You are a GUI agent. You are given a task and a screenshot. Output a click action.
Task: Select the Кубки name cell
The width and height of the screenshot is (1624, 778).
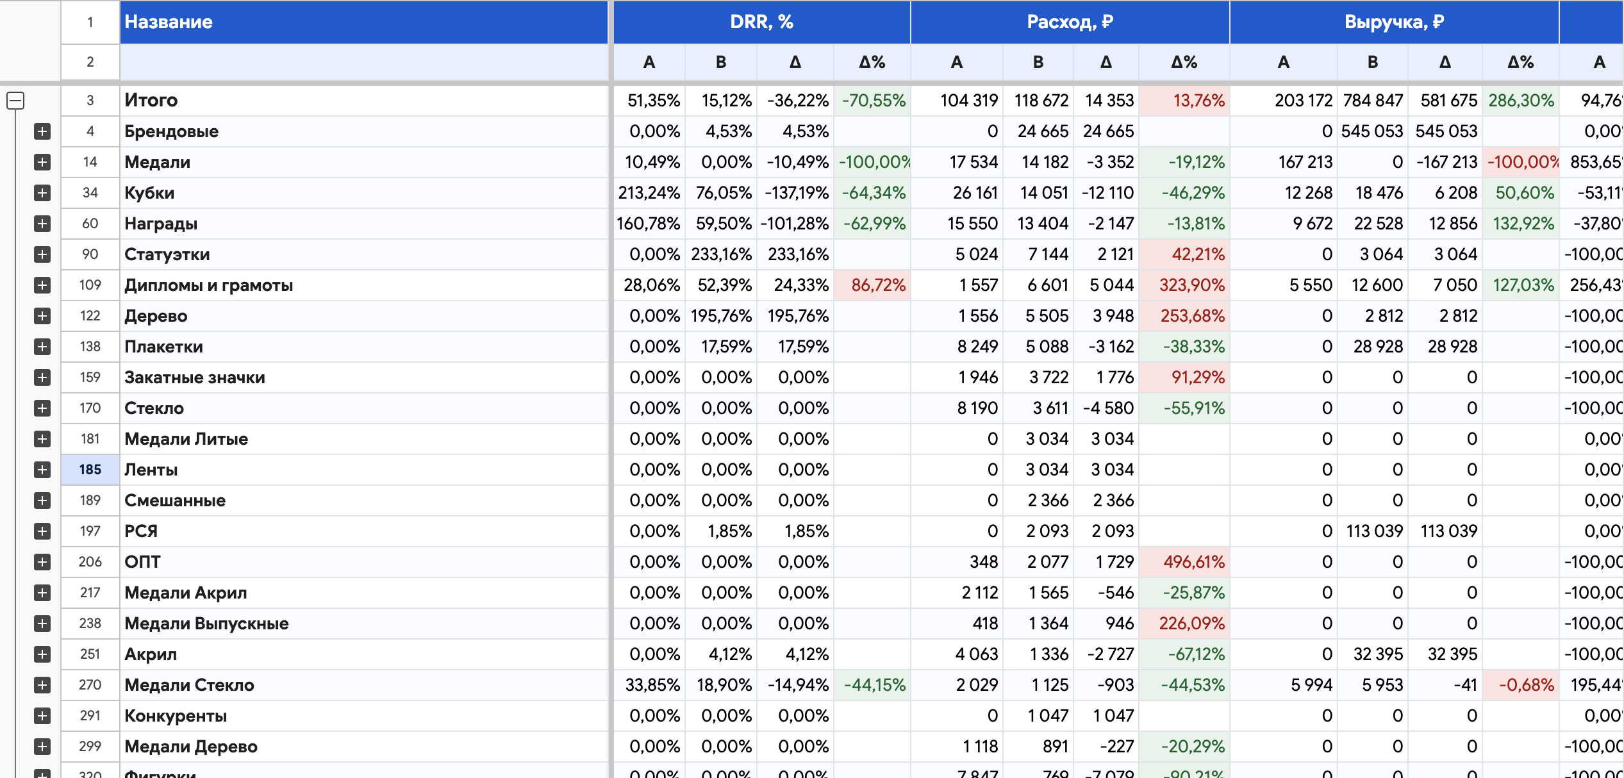(x=364, y=193)
